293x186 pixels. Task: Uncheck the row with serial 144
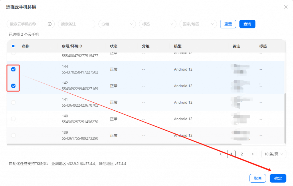13,69
